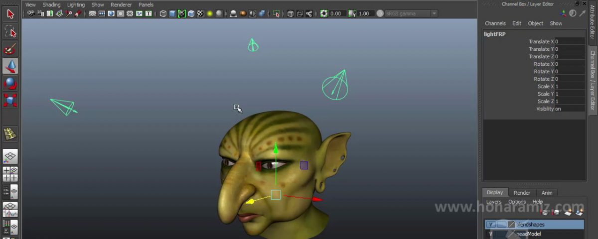Screen dimensions: 598x239
Task: Toggle the resolution gate icon
Action: coord(111,13)
